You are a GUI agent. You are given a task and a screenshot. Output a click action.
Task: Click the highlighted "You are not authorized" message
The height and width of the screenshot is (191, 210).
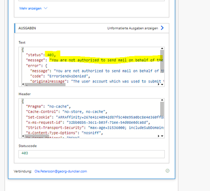tap(106, 60)
